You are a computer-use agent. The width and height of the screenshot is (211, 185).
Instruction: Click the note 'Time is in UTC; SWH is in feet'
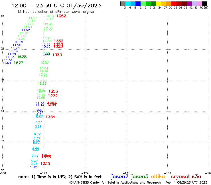click(x=60, y=177)
